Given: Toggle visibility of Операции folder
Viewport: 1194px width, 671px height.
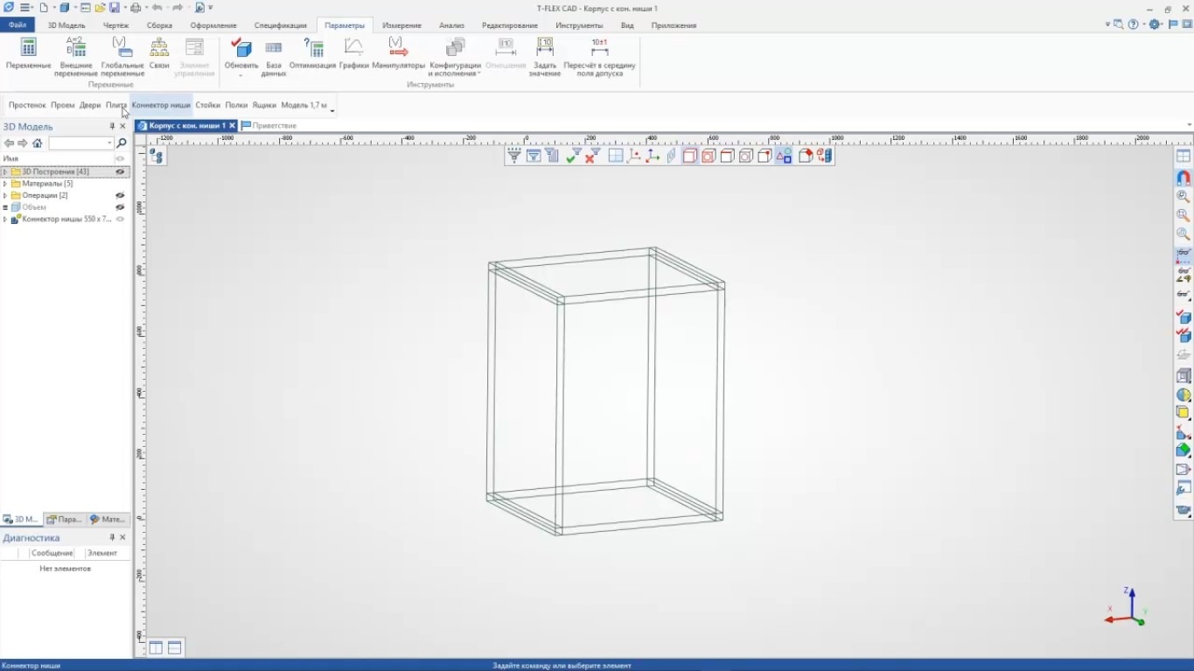Looking at the screenshot, I should point(121,196).
